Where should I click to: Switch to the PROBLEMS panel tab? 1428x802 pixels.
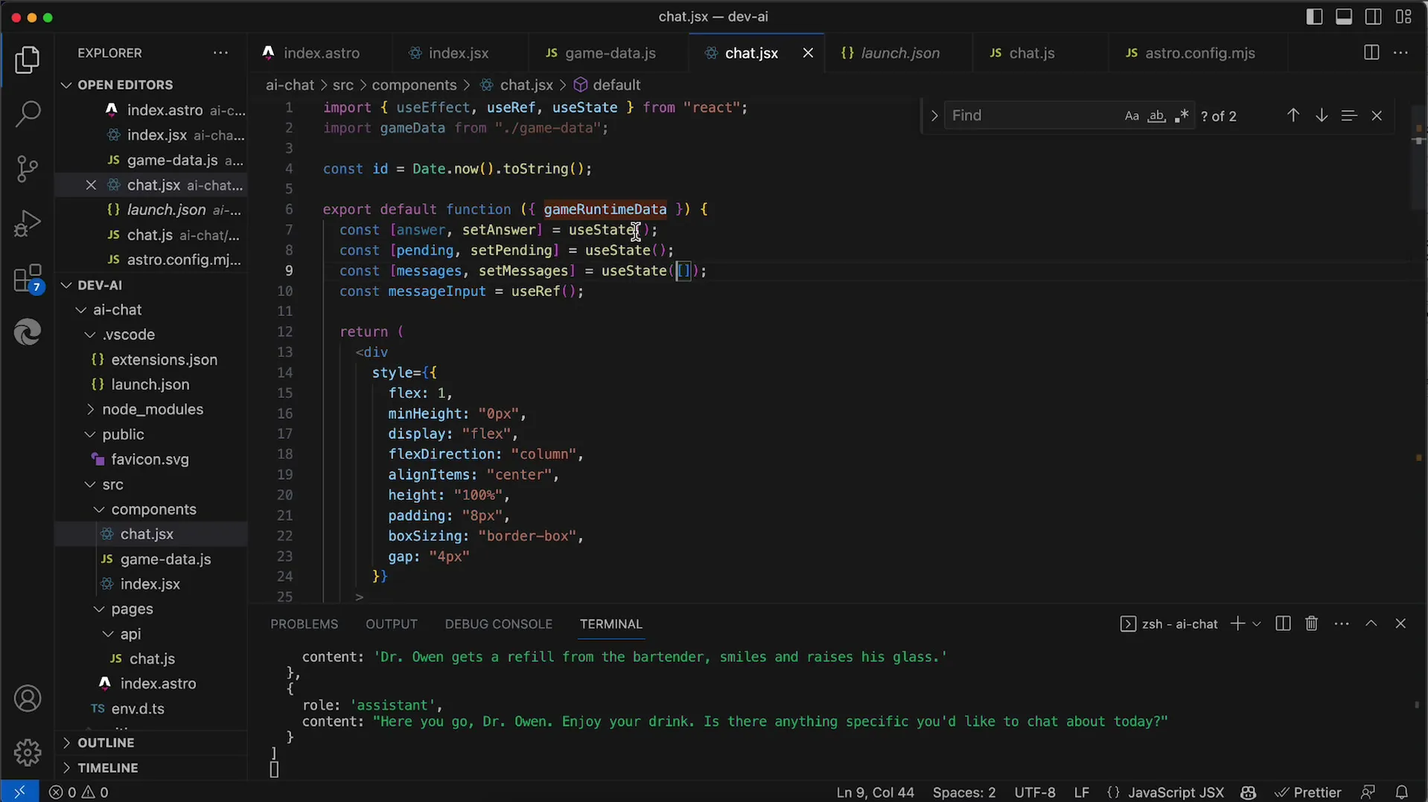[x=304, y=624]
